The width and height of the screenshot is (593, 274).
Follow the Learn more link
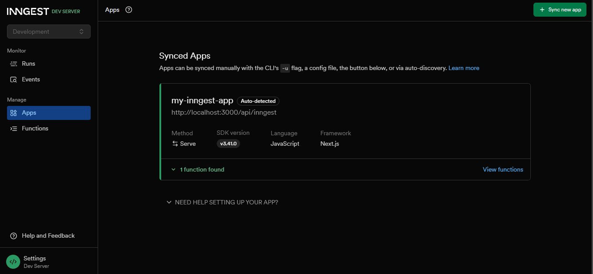(464, 68)
